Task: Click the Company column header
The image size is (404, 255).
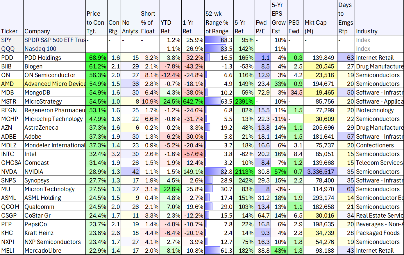Action: (x=55, y=18)
